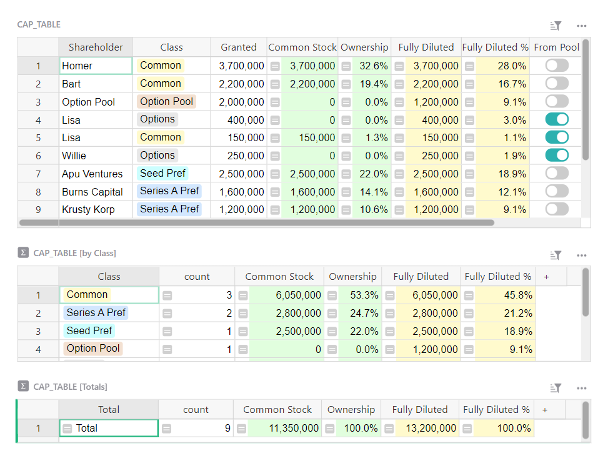Select the Seed Pref class cell for Apu Ventures
The width and height of the screenshot is (608, 461).
(162, 173)
